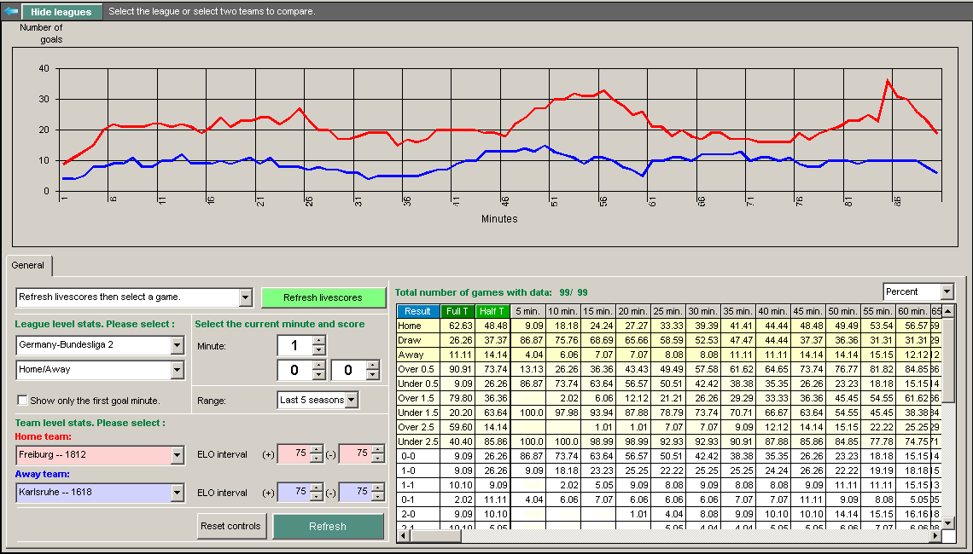Decrease the away score spinner

click(372, 375)
